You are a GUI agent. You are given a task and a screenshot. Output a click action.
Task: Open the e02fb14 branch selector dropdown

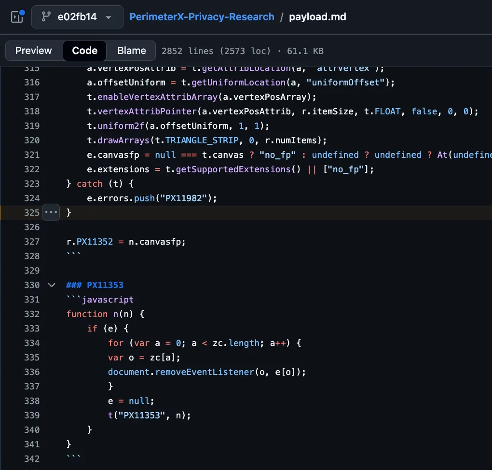77,17
